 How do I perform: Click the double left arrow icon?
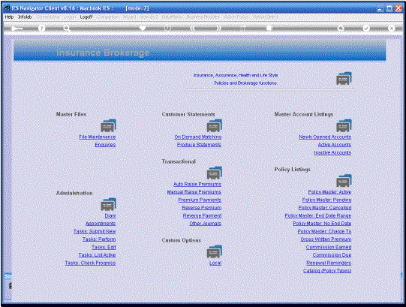[192, 29]
